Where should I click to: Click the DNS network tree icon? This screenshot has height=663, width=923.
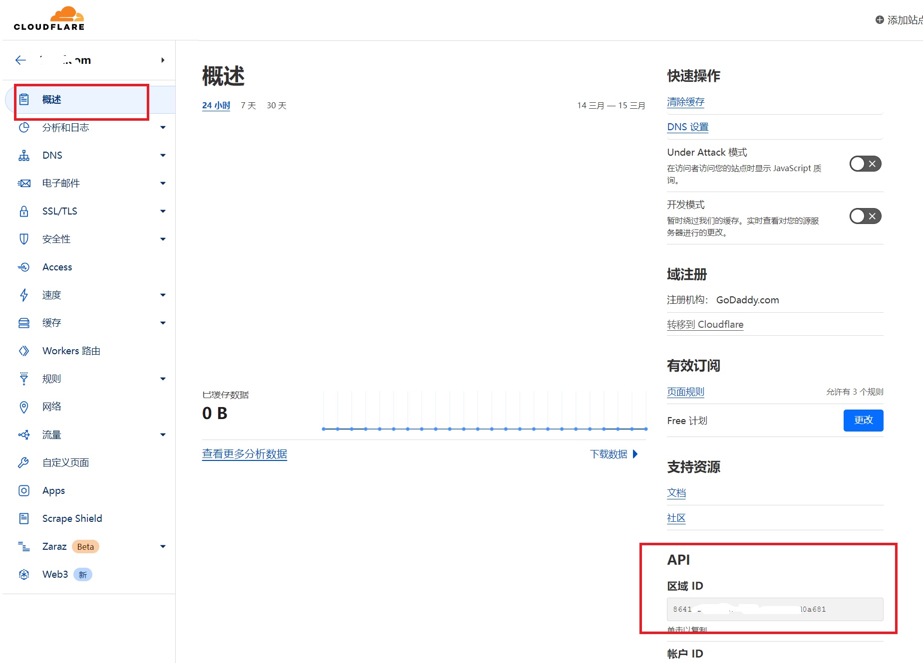pos(24,155)
